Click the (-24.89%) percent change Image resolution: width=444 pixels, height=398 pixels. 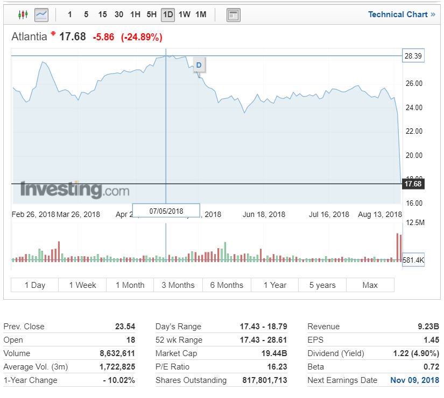point(142,37)
